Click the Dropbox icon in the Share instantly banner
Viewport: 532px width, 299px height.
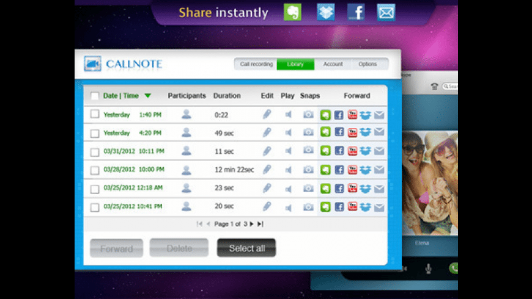click(326, 12)
